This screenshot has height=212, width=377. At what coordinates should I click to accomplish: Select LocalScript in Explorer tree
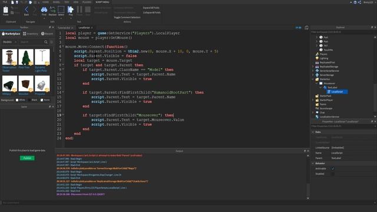(x=337, y=92)
